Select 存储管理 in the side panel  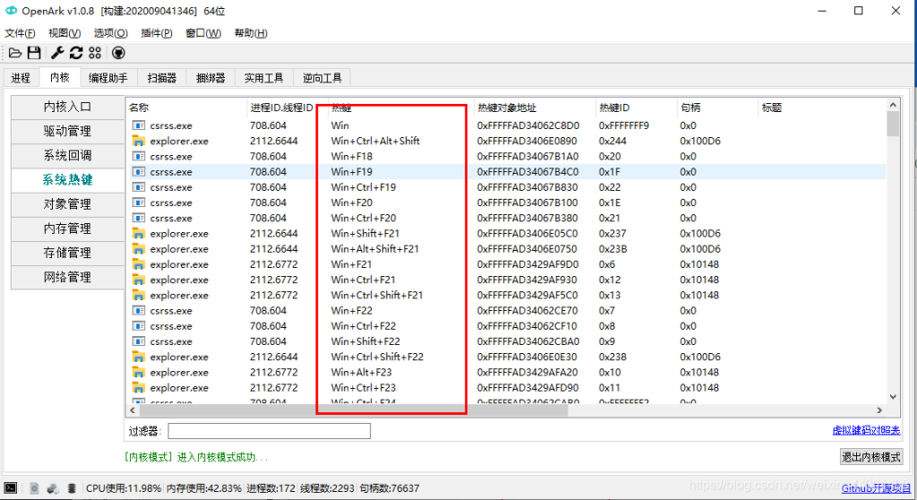[x=67, y=253]
